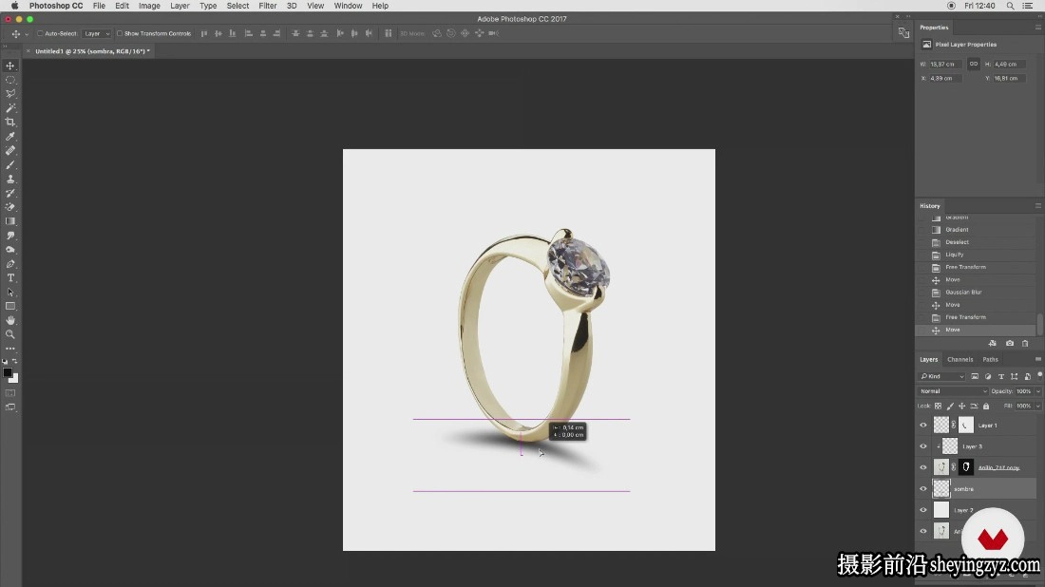Select the Elliptical Marquee tool
1045x587 pixels.
tap(10, 80)
